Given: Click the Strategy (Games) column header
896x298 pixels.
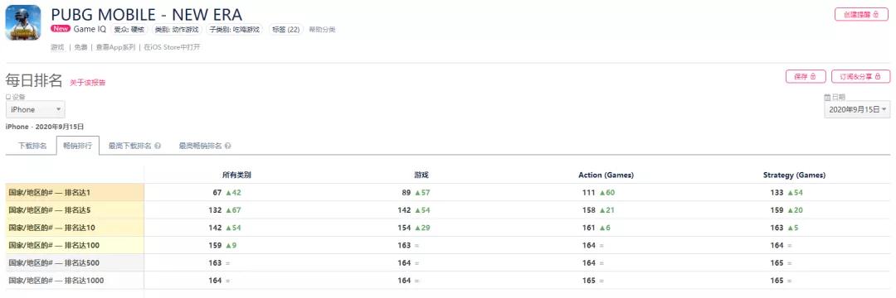Looking at the screenshot, I should (x=794, y=175).
